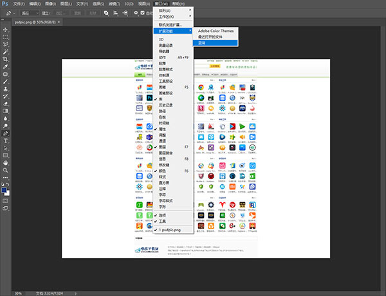Click 选区... make selection button
This screenshot has width=386, height=296.
(x=60, y=13)
